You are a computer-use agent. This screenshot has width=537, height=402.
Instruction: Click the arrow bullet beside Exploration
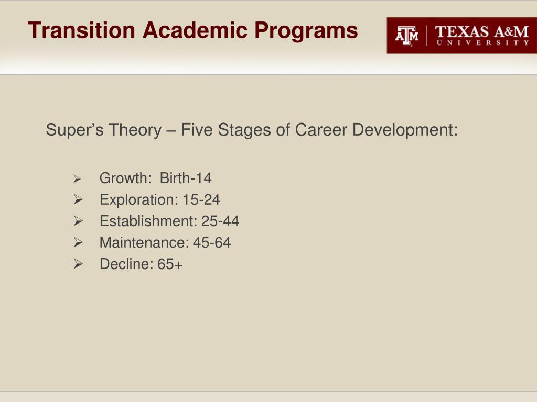coord(78,199)
